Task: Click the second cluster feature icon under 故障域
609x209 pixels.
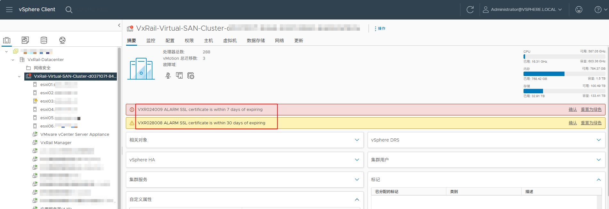Action: tap(179, 76)
